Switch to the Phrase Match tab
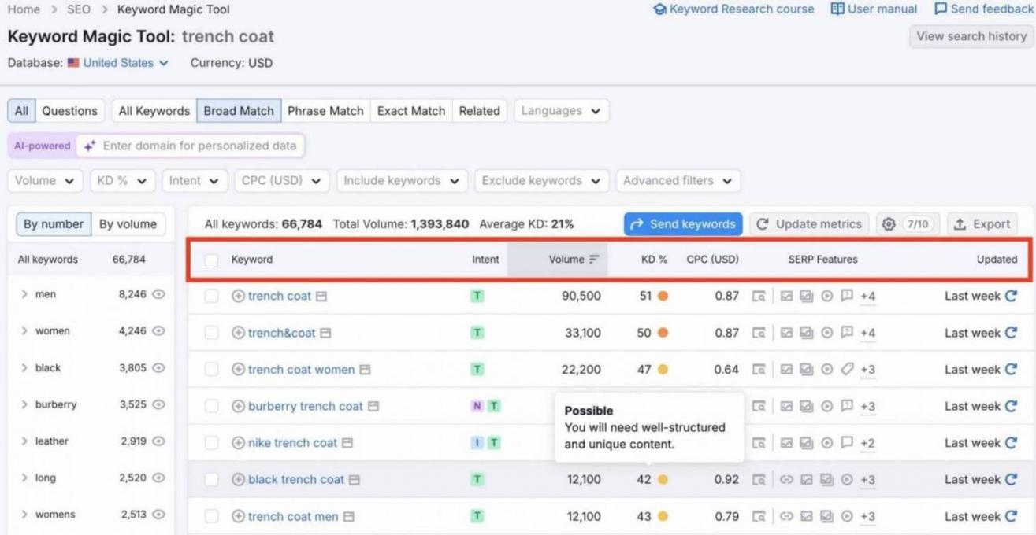Screen dimensions: 1036x535 (x=325, y=111)
